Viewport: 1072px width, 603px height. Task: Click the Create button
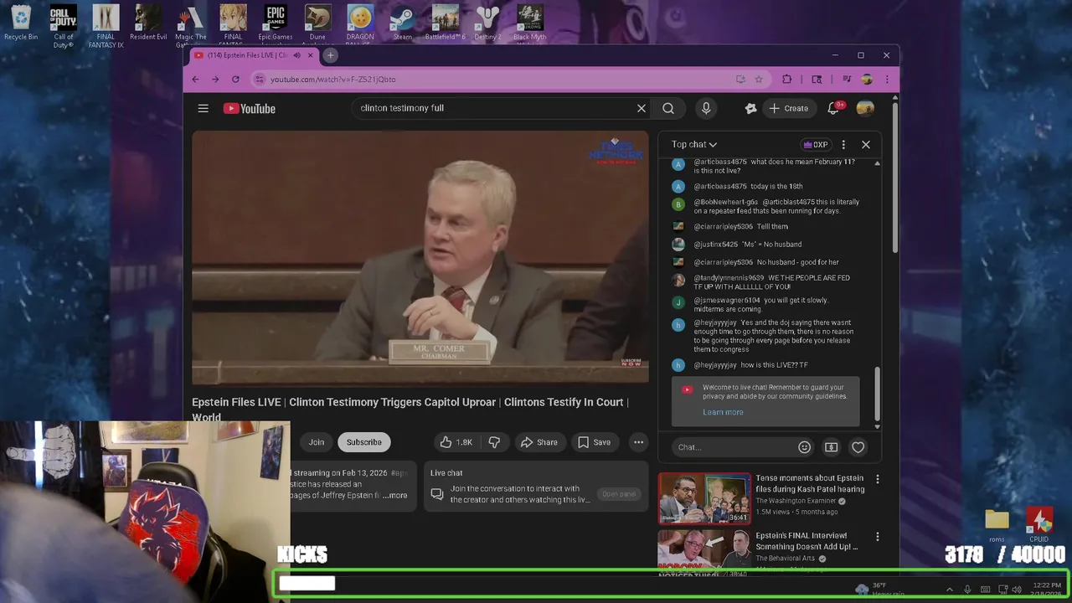788,108
